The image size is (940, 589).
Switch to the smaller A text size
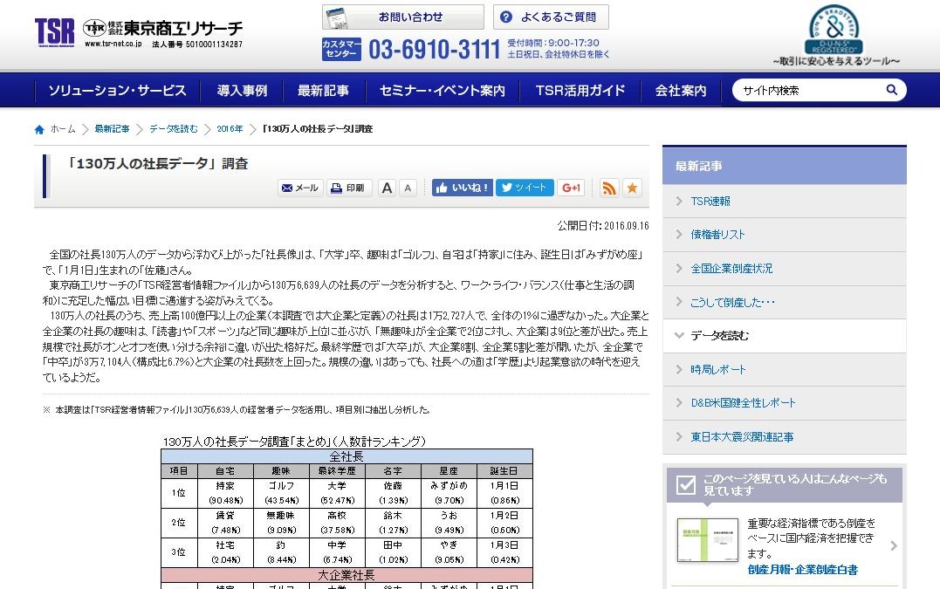point(407,188)
